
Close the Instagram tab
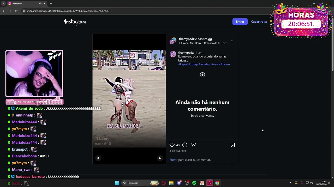coord(45,4)
